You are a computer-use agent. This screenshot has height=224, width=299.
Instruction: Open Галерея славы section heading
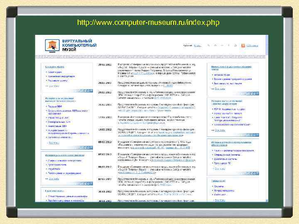click(x=54, y=191)
